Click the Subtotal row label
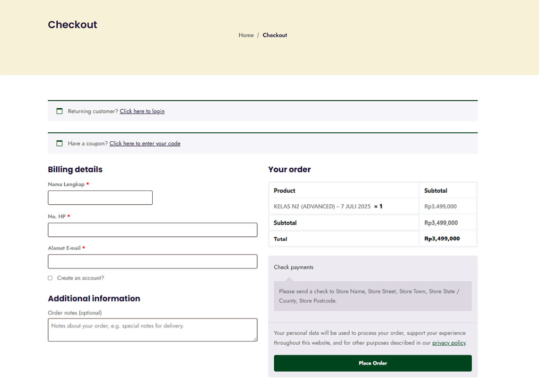 click(285, 223)
